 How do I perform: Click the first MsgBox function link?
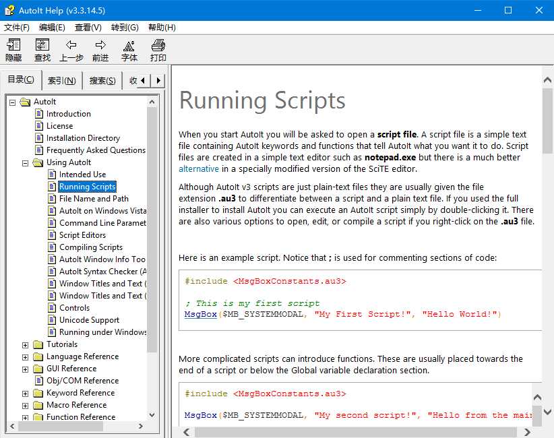coord(200,315)
